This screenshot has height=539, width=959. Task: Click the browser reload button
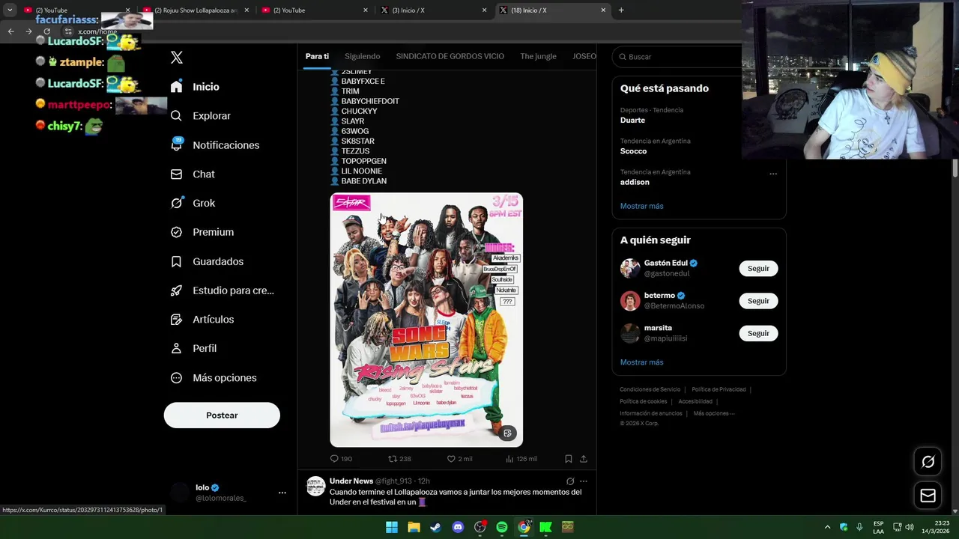coord(46,31)
